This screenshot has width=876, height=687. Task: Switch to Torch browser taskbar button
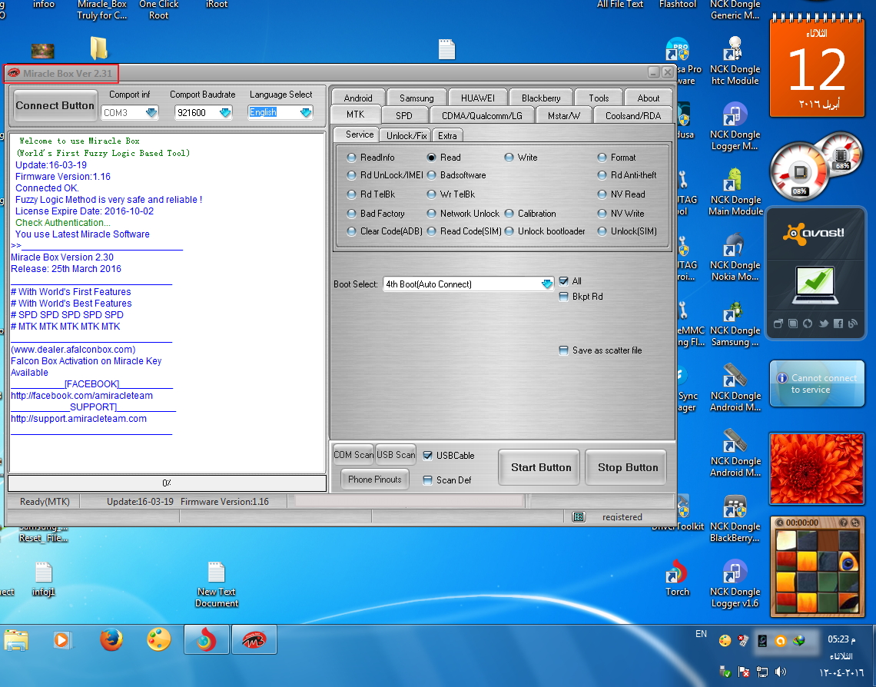point(206,639)
